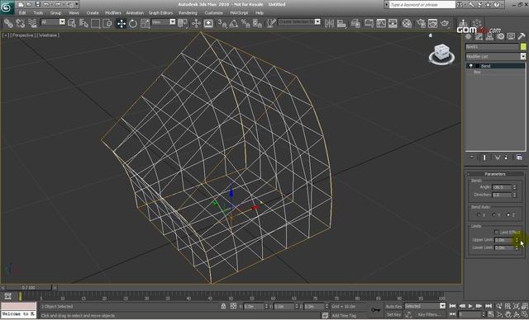Open the Select by Name dialog
Screen dimensions: 529x320
pyautogui.click(x=83, y=23)
